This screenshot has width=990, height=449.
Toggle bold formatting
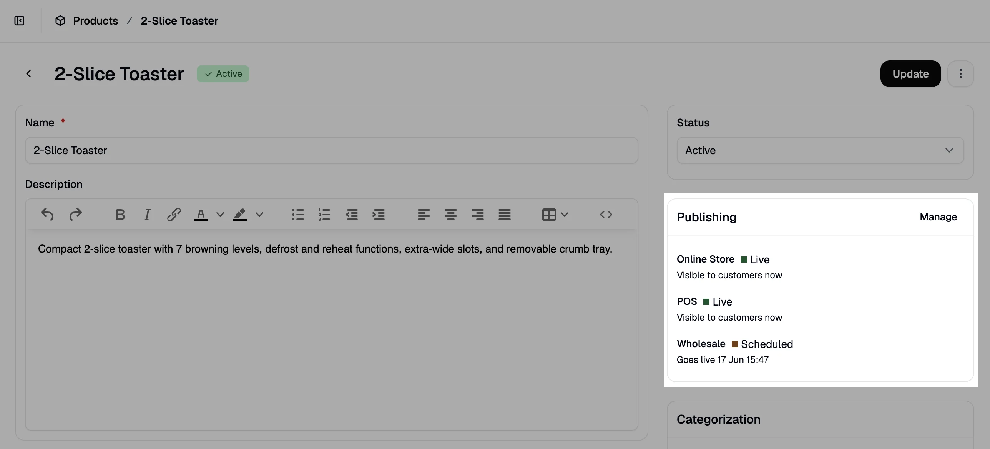[x=120, y=215]
